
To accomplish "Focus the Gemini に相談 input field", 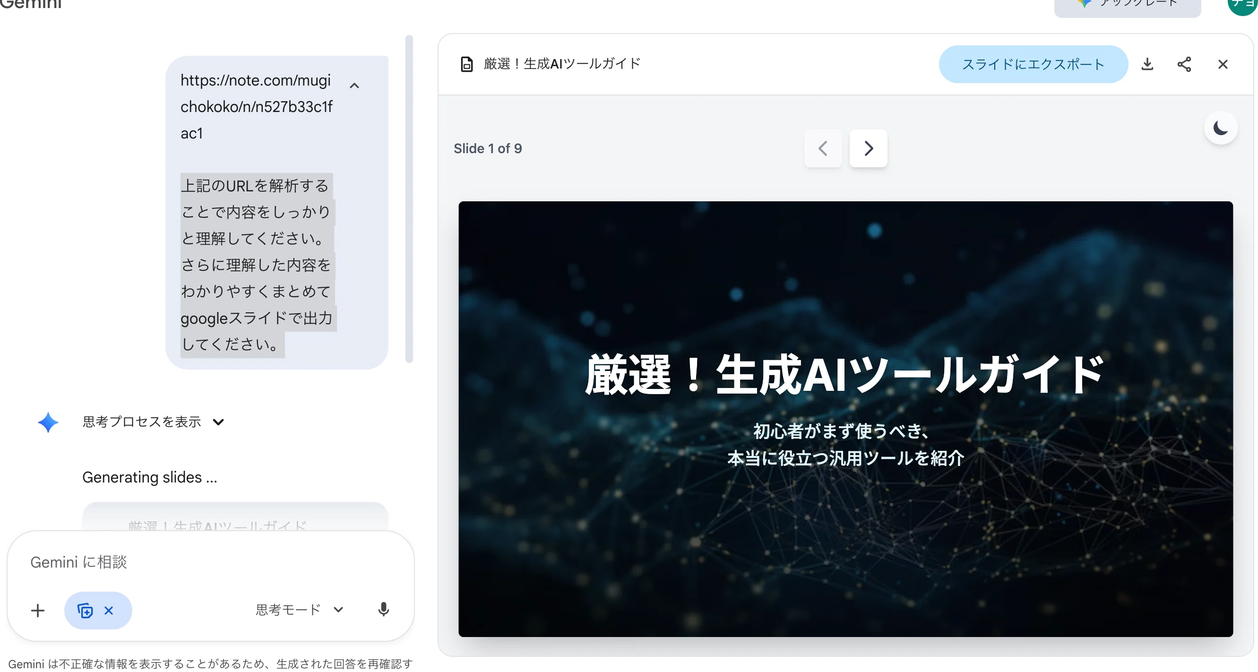I will [211, 561].
